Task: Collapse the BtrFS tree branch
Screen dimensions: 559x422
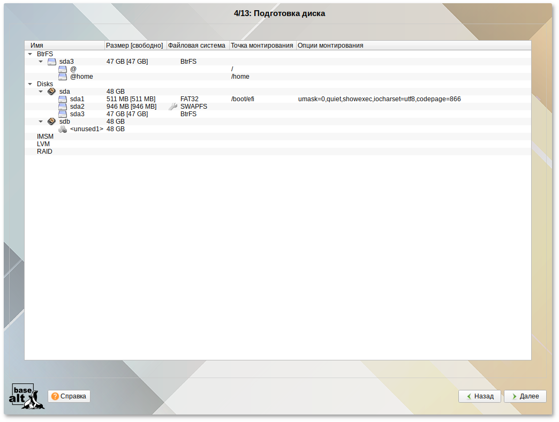Action: pyautogui.click(x=31, y=54)
